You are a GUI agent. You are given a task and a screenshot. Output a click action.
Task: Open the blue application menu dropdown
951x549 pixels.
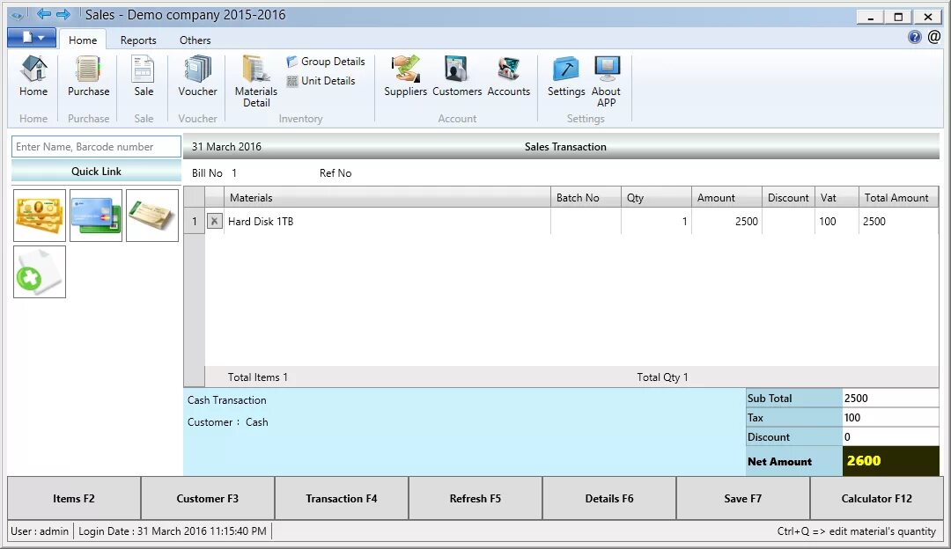[32, 38]
